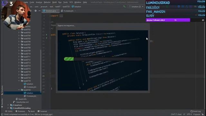Expand the task0715 folder
The image size is (206, 116).
pyautogui.click(x=19, y=69)
